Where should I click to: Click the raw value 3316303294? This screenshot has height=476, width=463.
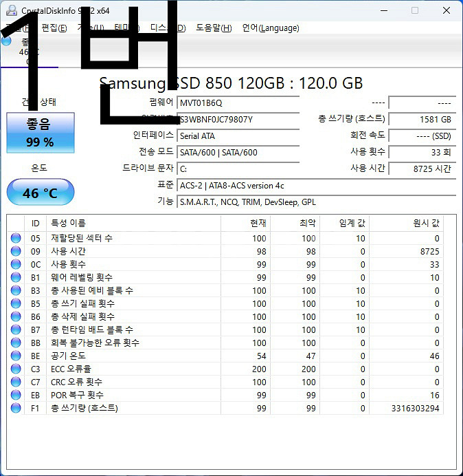click(x=415, y=409)
